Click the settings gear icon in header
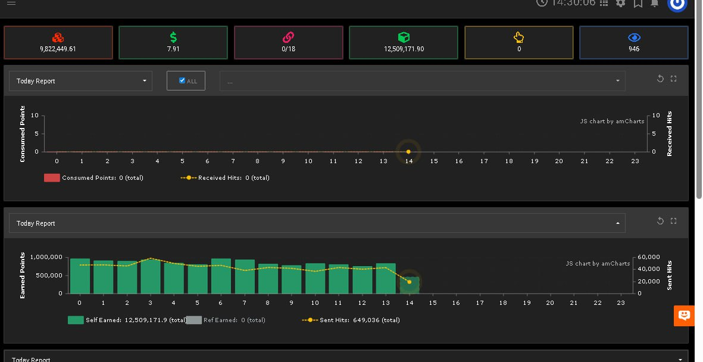Image resolution: width=703 pixels, height=362 pixels. (620, 3)
